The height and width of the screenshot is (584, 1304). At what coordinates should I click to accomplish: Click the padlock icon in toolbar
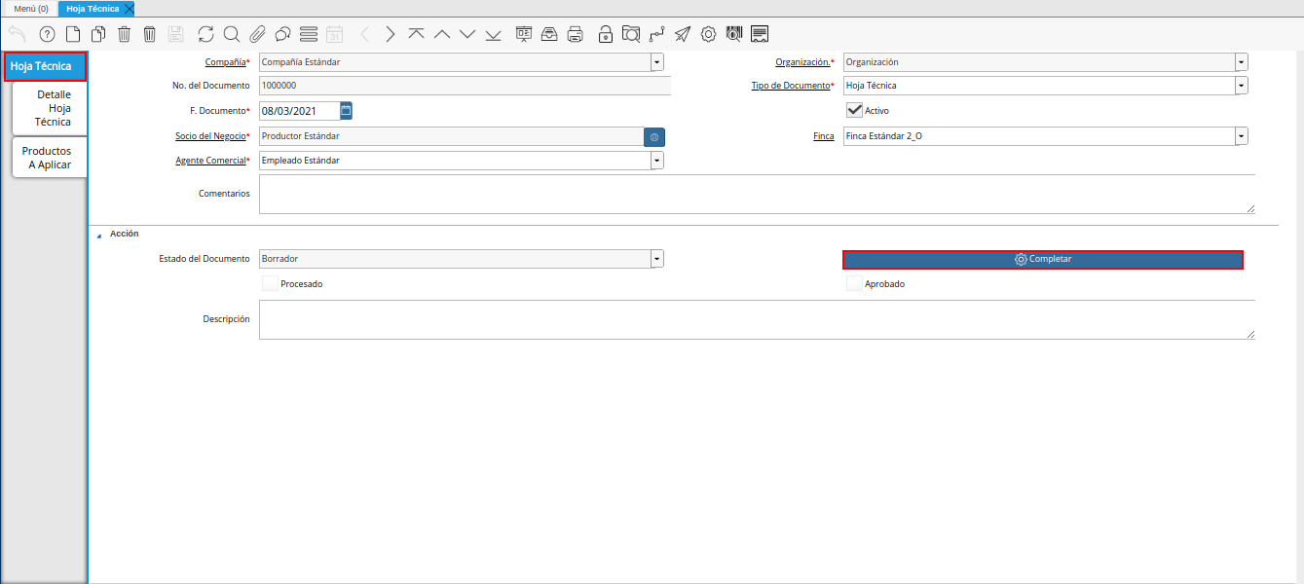click(606, 34)
